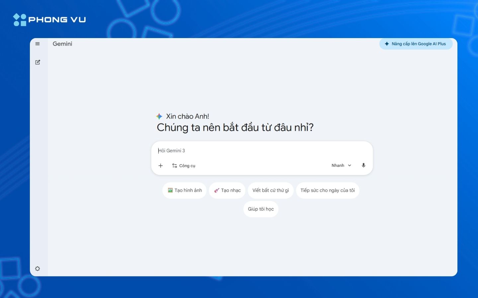Open the Công cụ tools menu
This screenshot has height=298, width=478.
click(184, 166)
